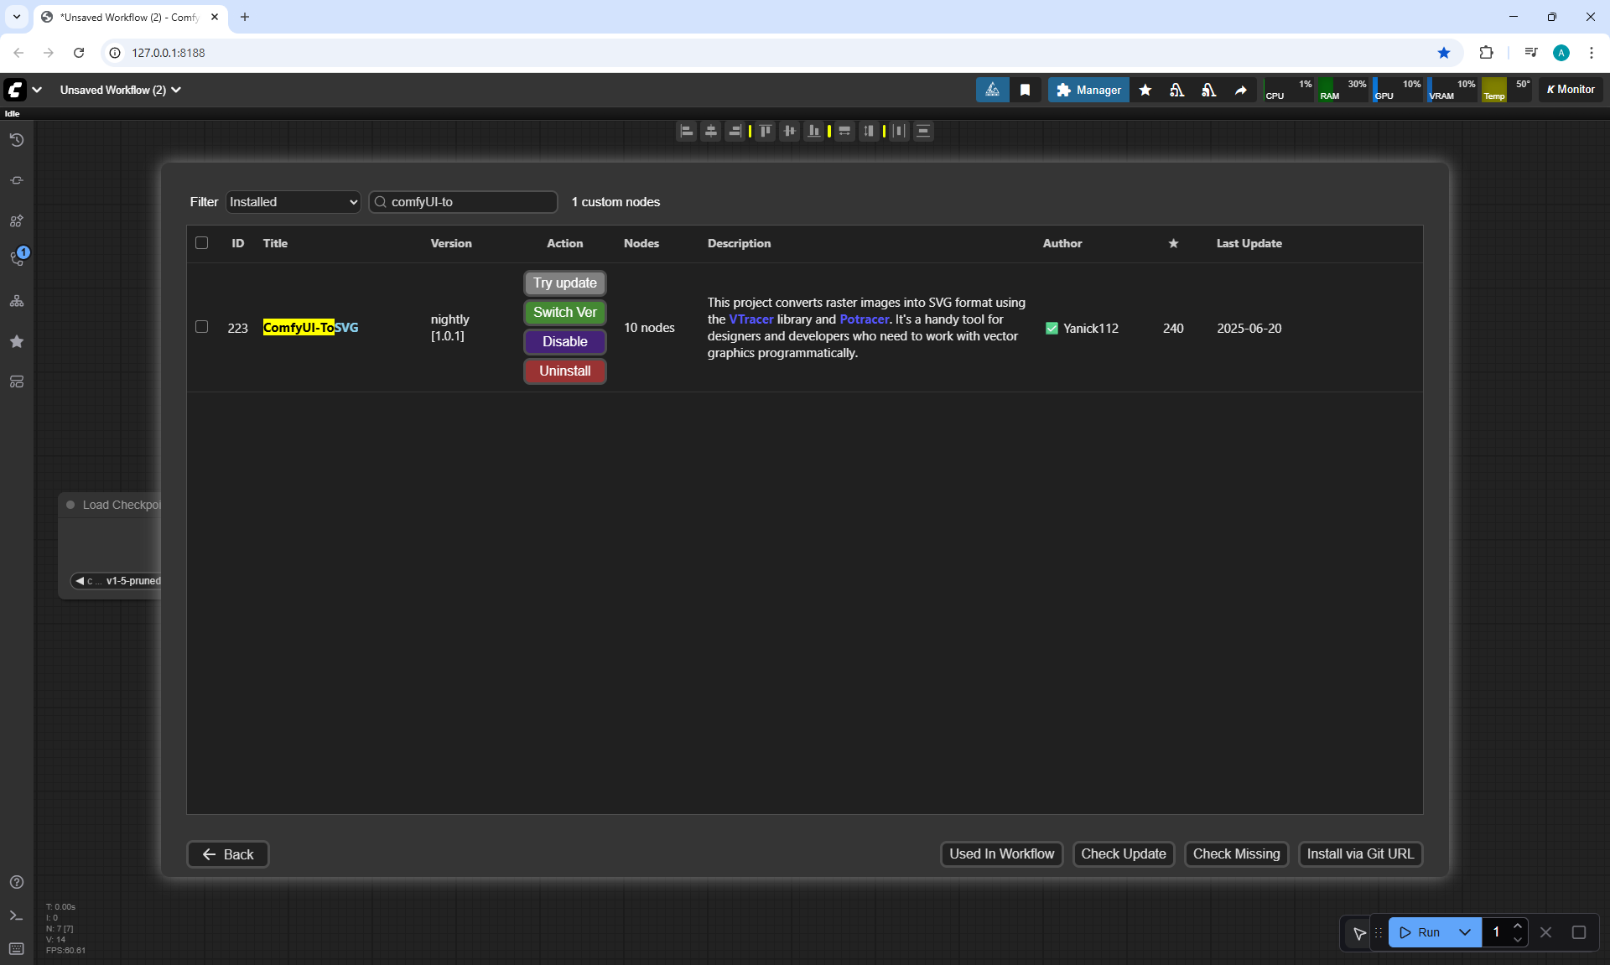Open the help icon in left sidebar
Viewport: 1610px width, 965px height.
16,882
